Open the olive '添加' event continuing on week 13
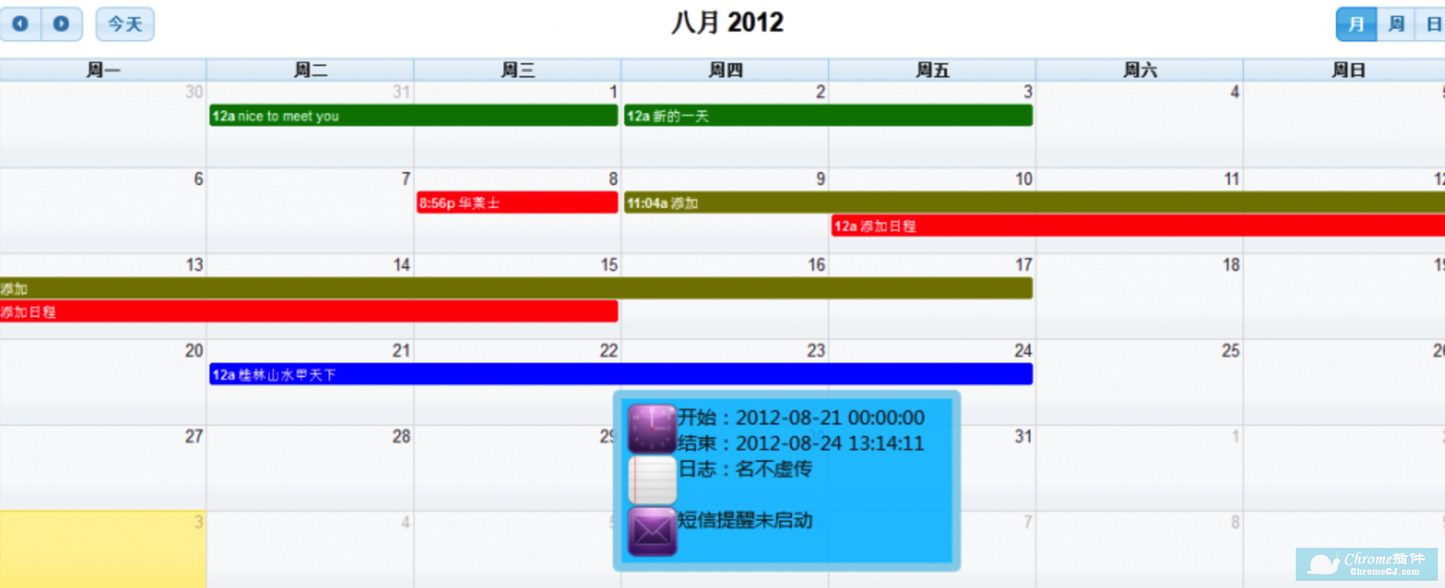Screen dimensions: 1445x588 [x=516, y=288]
